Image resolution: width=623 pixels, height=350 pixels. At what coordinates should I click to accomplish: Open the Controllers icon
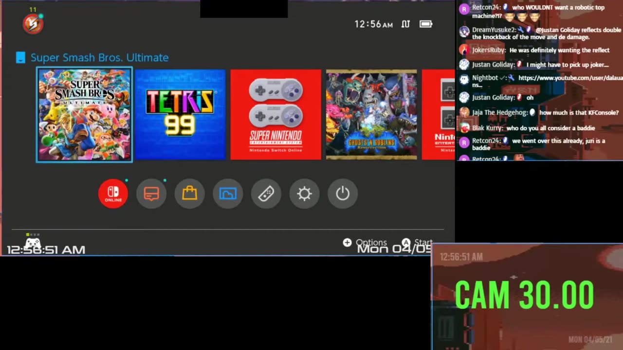pyautogui.click(x=266, y=193)
